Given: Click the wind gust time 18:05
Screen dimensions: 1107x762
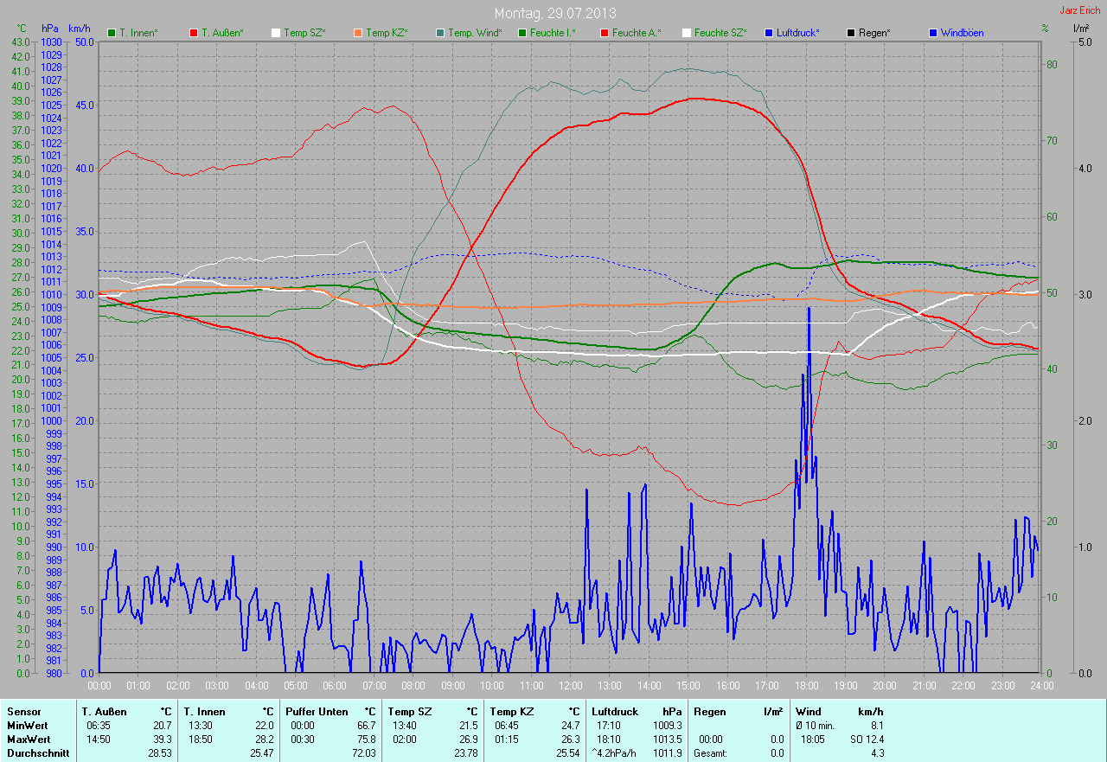Looking at the screenshot, I should [x=814, y=740].
